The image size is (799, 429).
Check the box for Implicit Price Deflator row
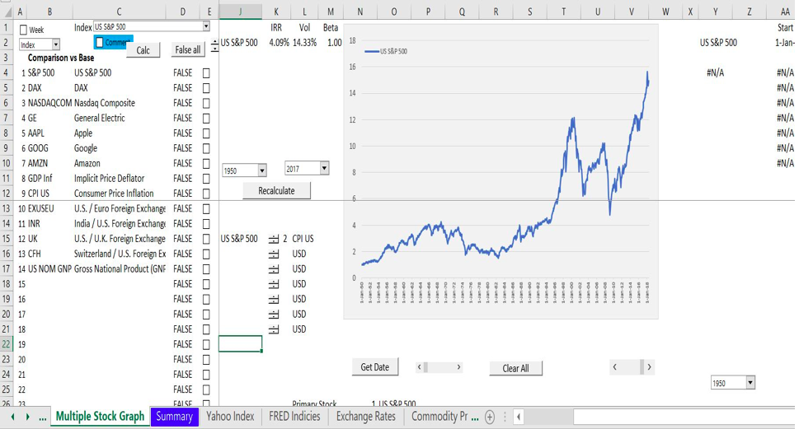pyautogui.click(x=206, y=179)
